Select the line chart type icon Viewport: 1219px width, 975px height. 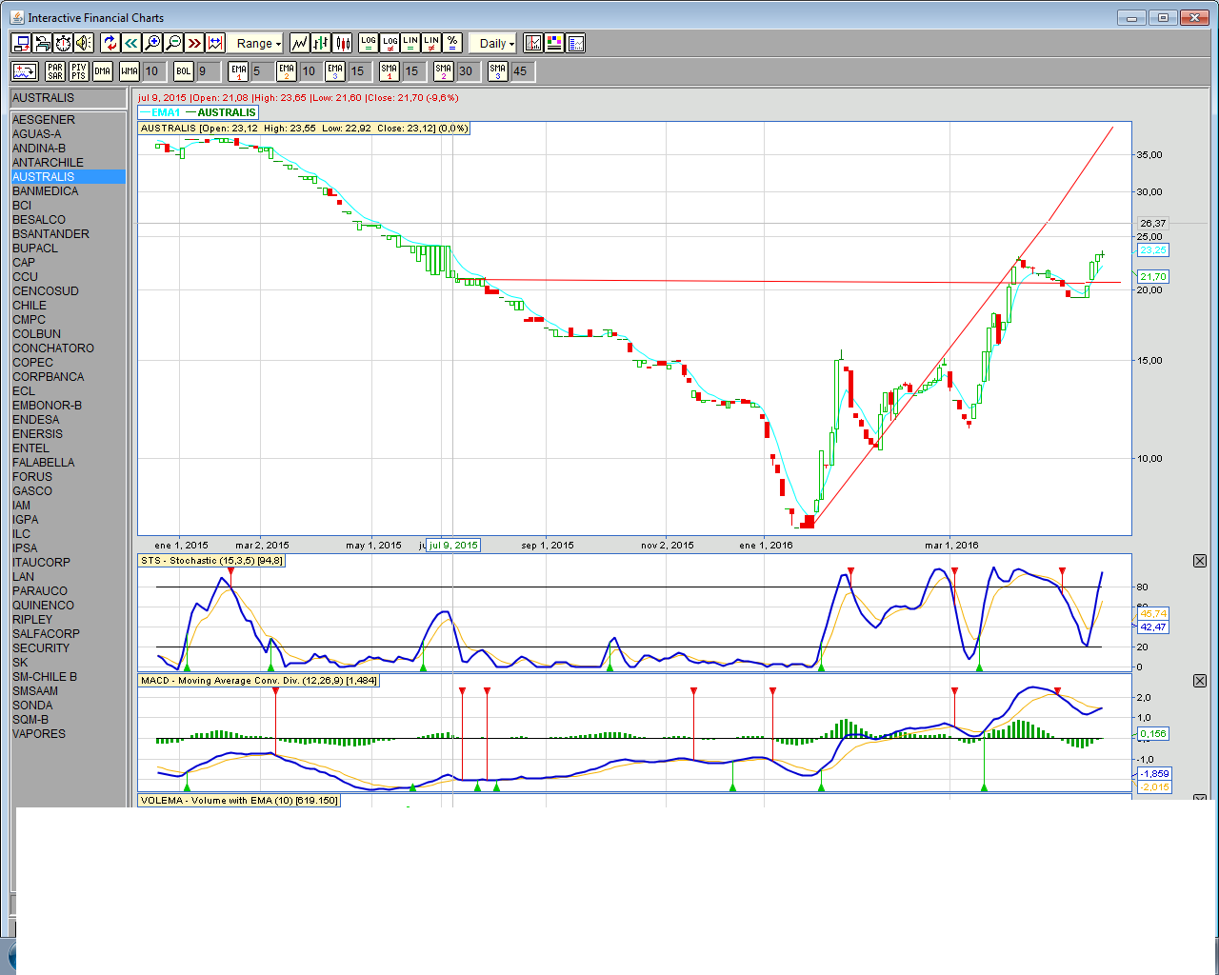[299, 43]
